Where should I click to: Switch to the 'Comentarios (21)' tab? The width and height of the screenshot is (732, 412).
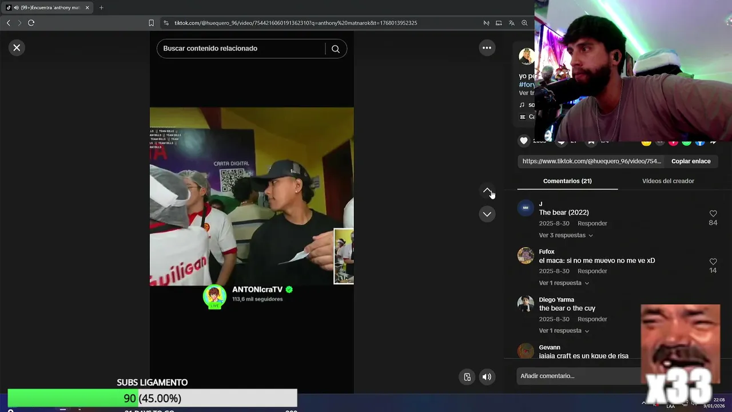click(567, 181)
